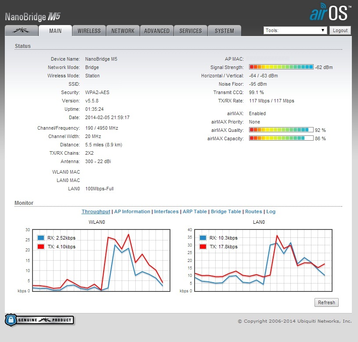358x342 pixels.
Task: Click the frequency value 190 / 4950 MHz
Action: pos(101,128)
